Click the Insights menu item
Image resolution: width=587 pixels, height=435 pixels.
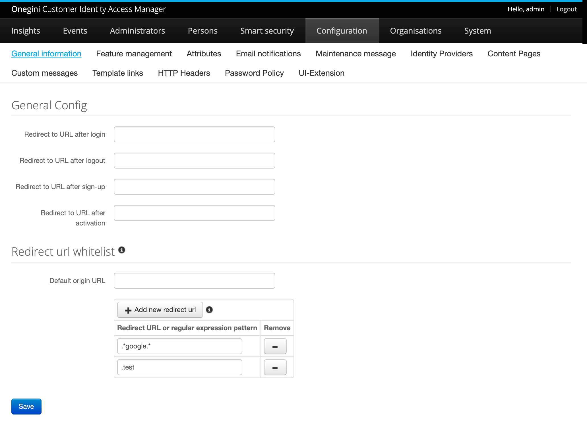pyautogui.click(x=26, y=30)
